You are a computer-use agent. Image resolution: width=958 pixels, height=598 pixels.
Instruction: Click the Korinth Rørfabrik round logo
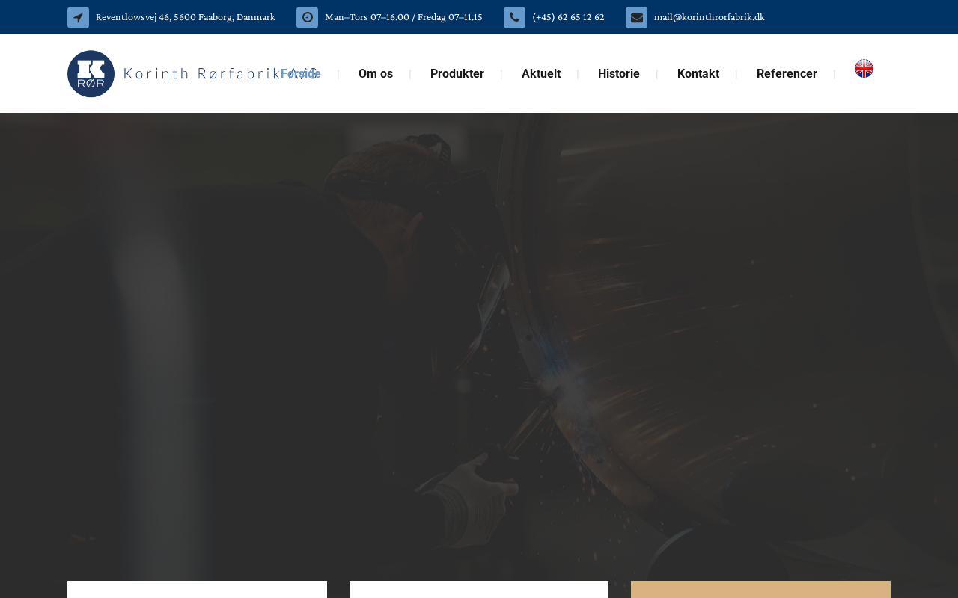[x=91, y=73]
